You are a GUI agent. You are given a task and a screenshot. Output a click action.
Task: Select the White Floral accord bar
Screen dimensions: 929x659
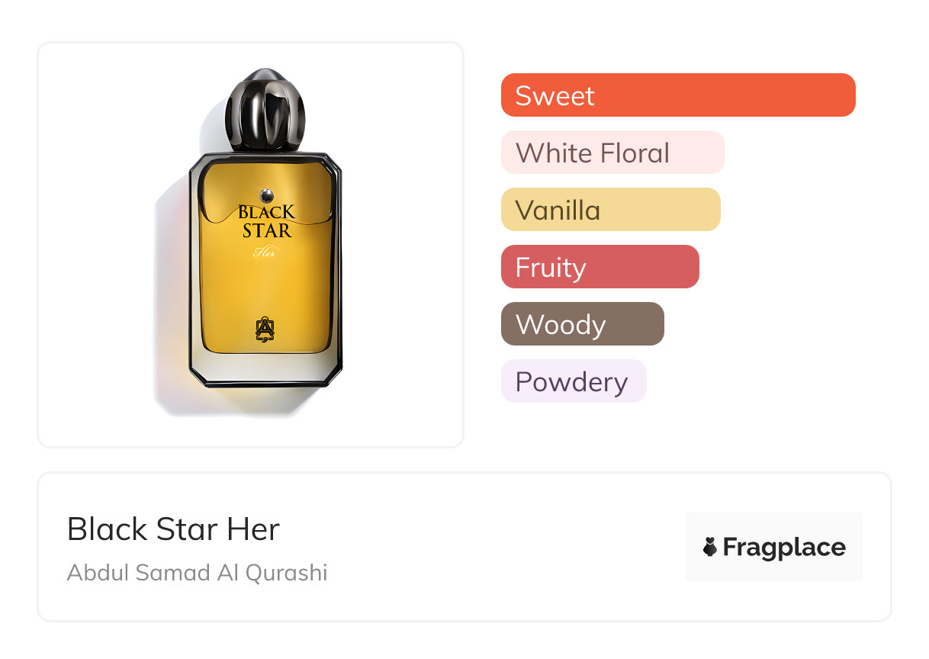[x=612, y=153]
